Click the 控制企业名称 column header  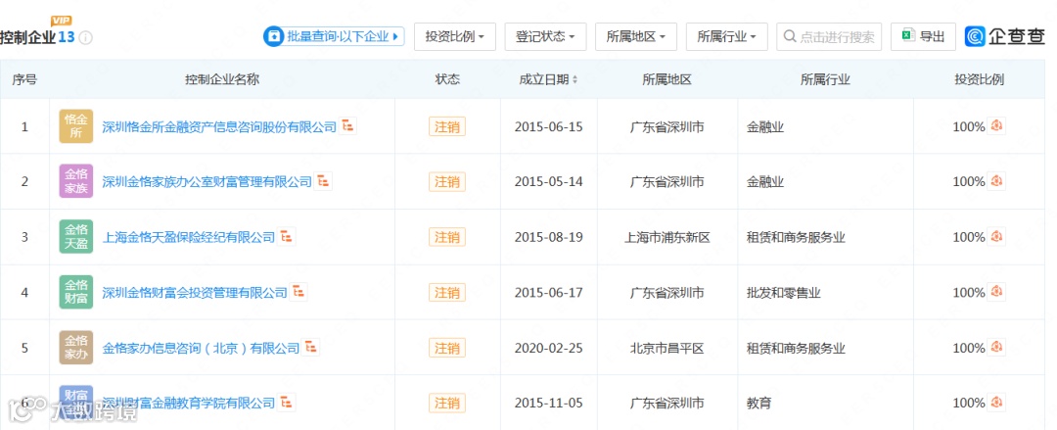[222, 79]
